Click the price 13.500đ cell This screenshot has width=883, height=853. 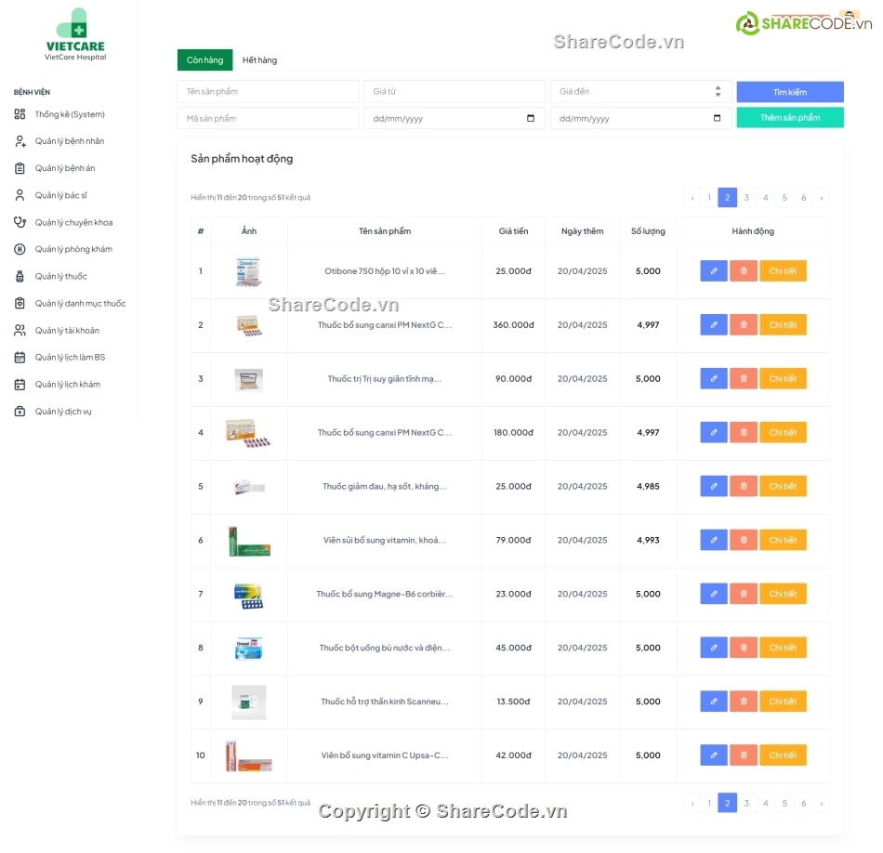point(514,702)
